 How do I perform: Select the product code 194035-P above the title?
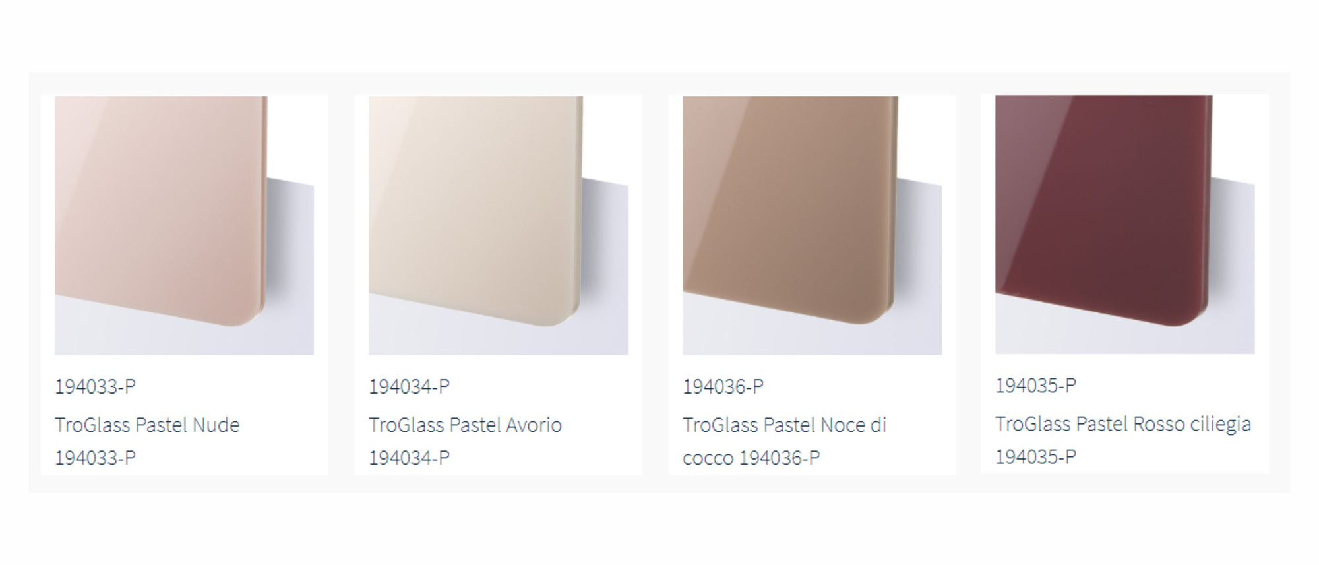[x=1035, y=385]
